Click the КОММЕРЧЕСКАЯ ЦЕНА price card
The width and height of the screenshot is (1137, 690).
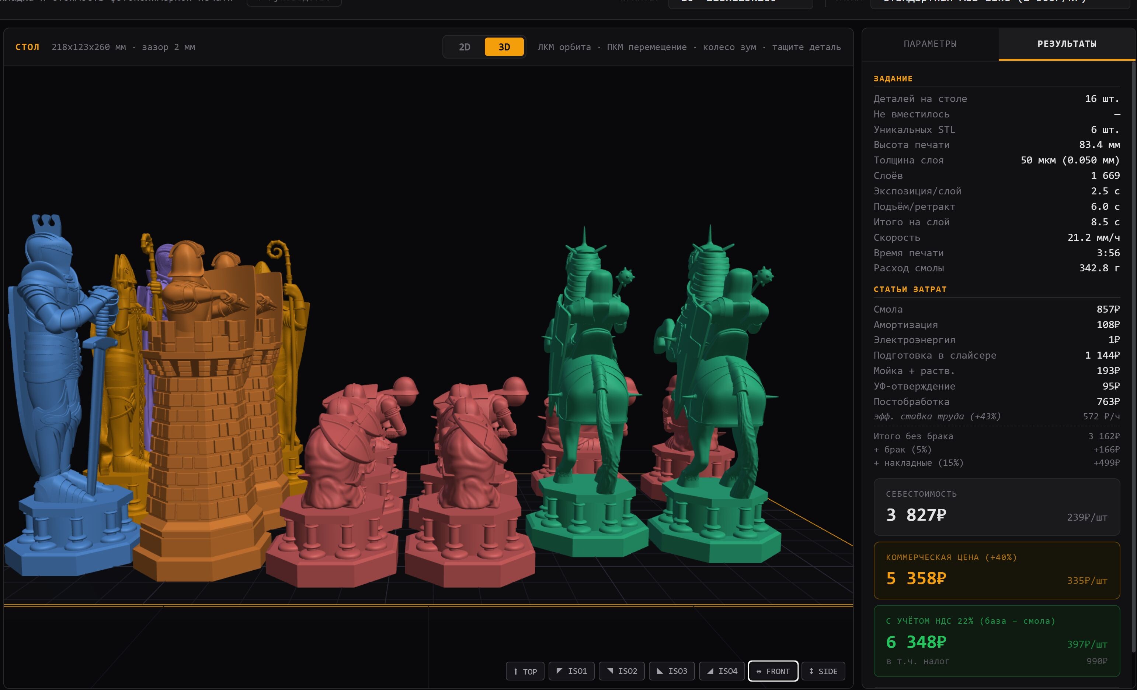click(x=996, y=570)
